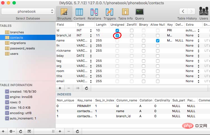Add a new index with the plus button
The height and width of the screenshot is (135, 210).
point(60,131)
